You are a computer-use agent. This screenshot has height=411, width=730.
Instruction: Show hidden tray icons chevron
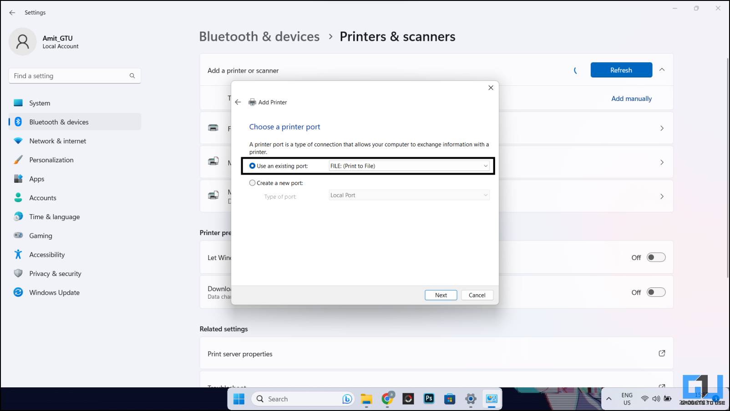(x=608, y=399)
